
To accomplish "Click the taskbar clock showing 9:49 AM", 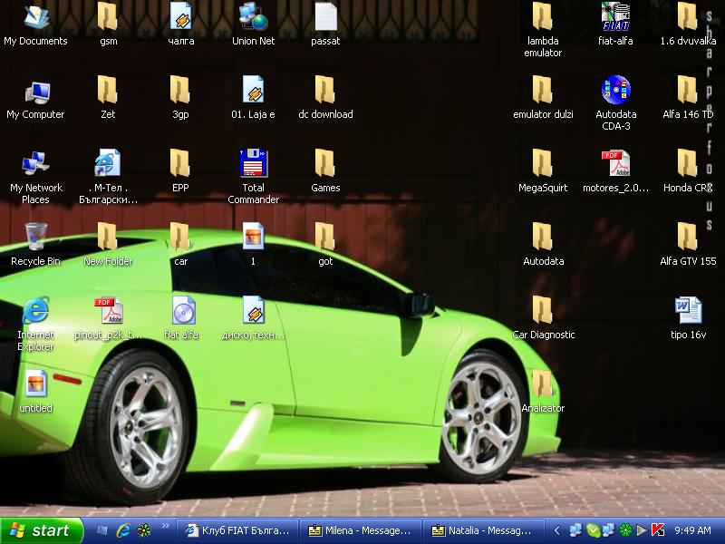I will (x=693, y=530).
